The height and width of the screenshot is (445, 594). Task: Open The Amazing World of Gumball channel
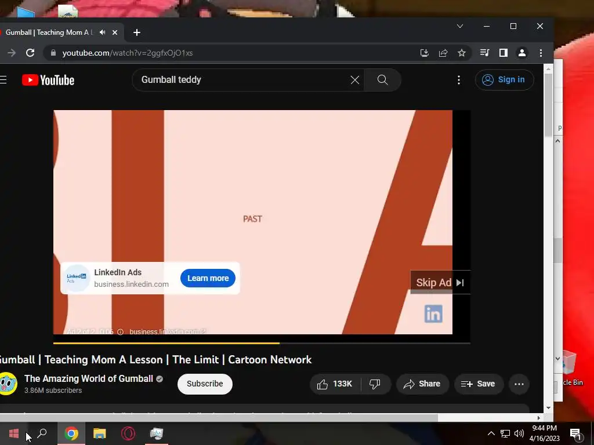tap(89, 378)
